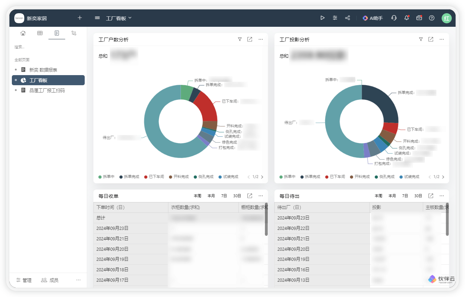Toggle the hamburger menu icon
The height and width of the screenshot is (297, 465).
coord(98,18)
